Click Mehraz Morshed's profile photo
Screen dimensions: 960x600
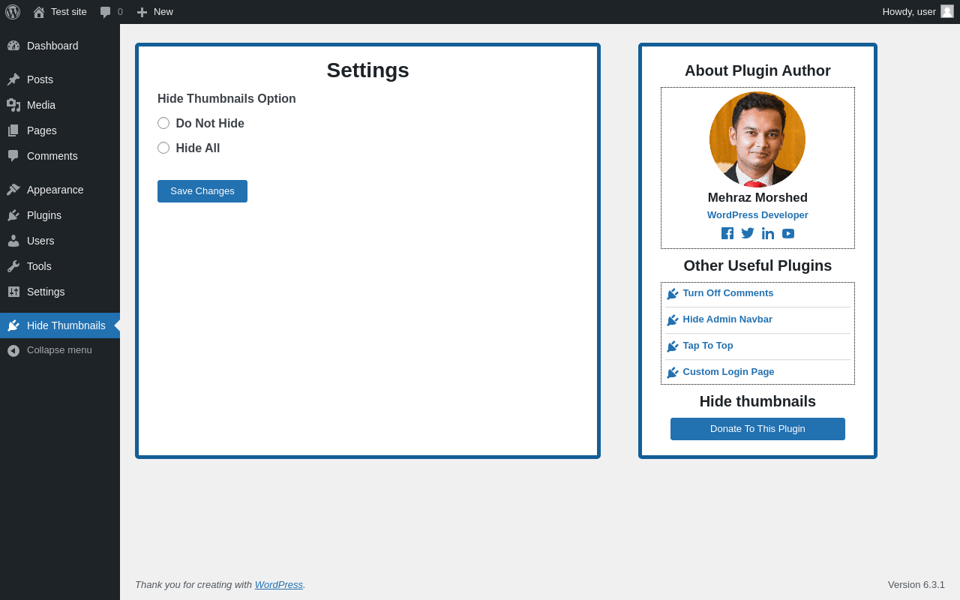pos(757,139)
